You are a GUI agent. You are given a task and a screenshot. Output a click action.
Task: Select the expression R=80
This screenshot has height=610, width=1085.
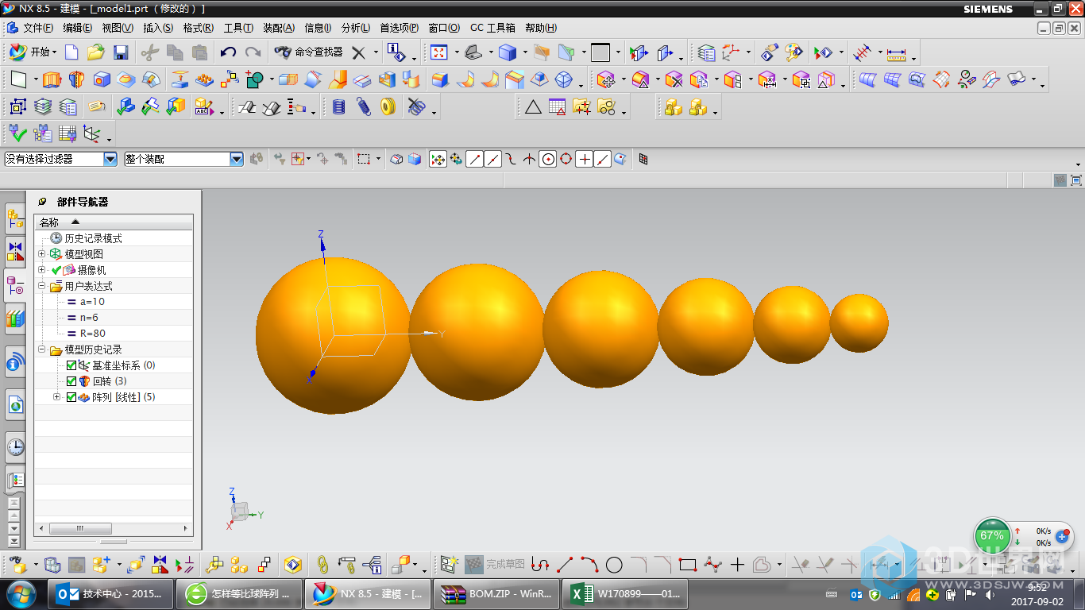(92, 334)
